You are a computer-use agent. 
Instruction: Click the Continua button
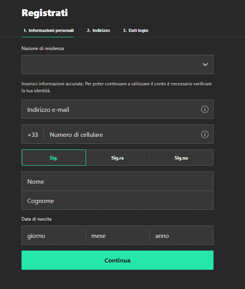[x=118, y=260]
